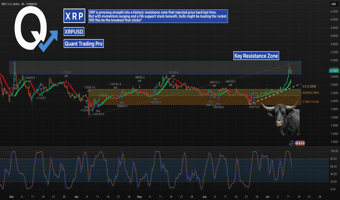The image size is (340, 200).
Task: Click the 0.618 (2.1381) Fib level label
Action: [x=310, y=93]
